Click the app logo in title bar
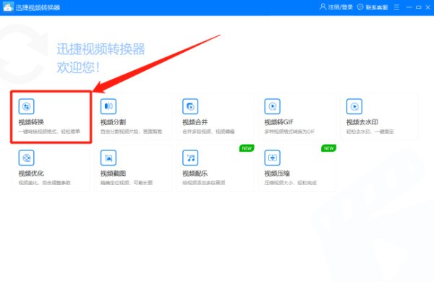Viewport: 434px width, 282px height. (x=8, y=7)
